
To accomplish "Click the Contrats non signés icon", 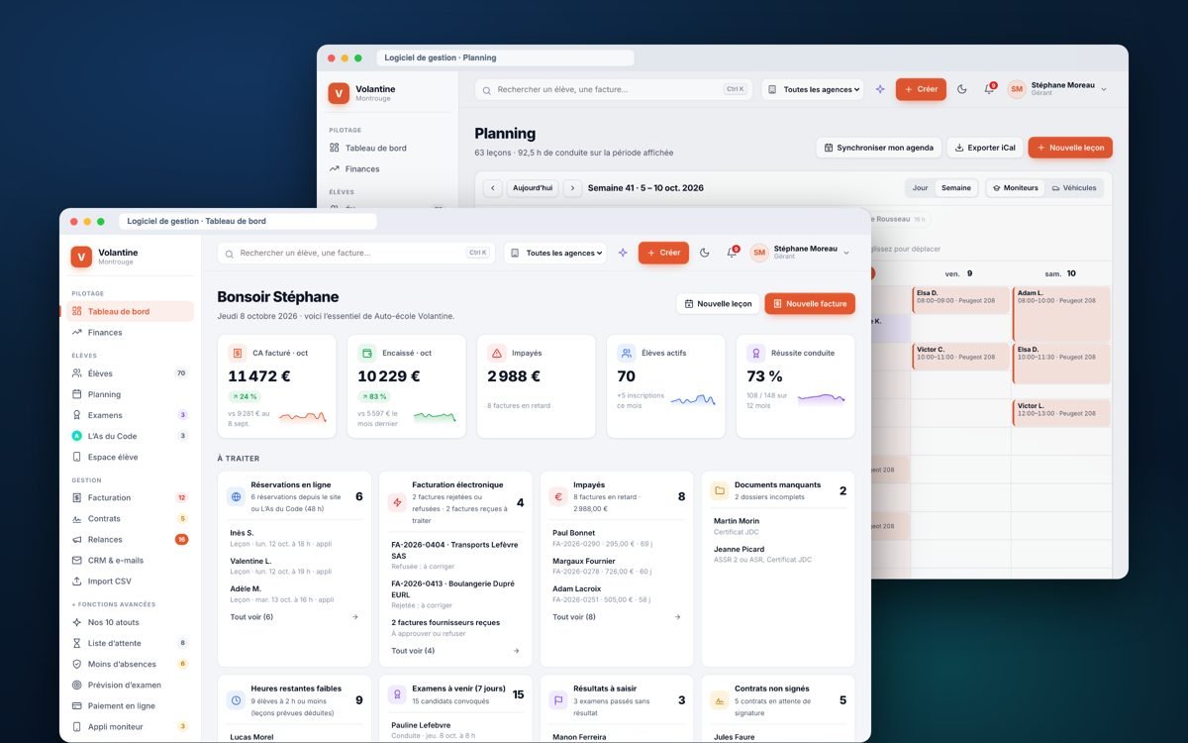I will [720, 699].
